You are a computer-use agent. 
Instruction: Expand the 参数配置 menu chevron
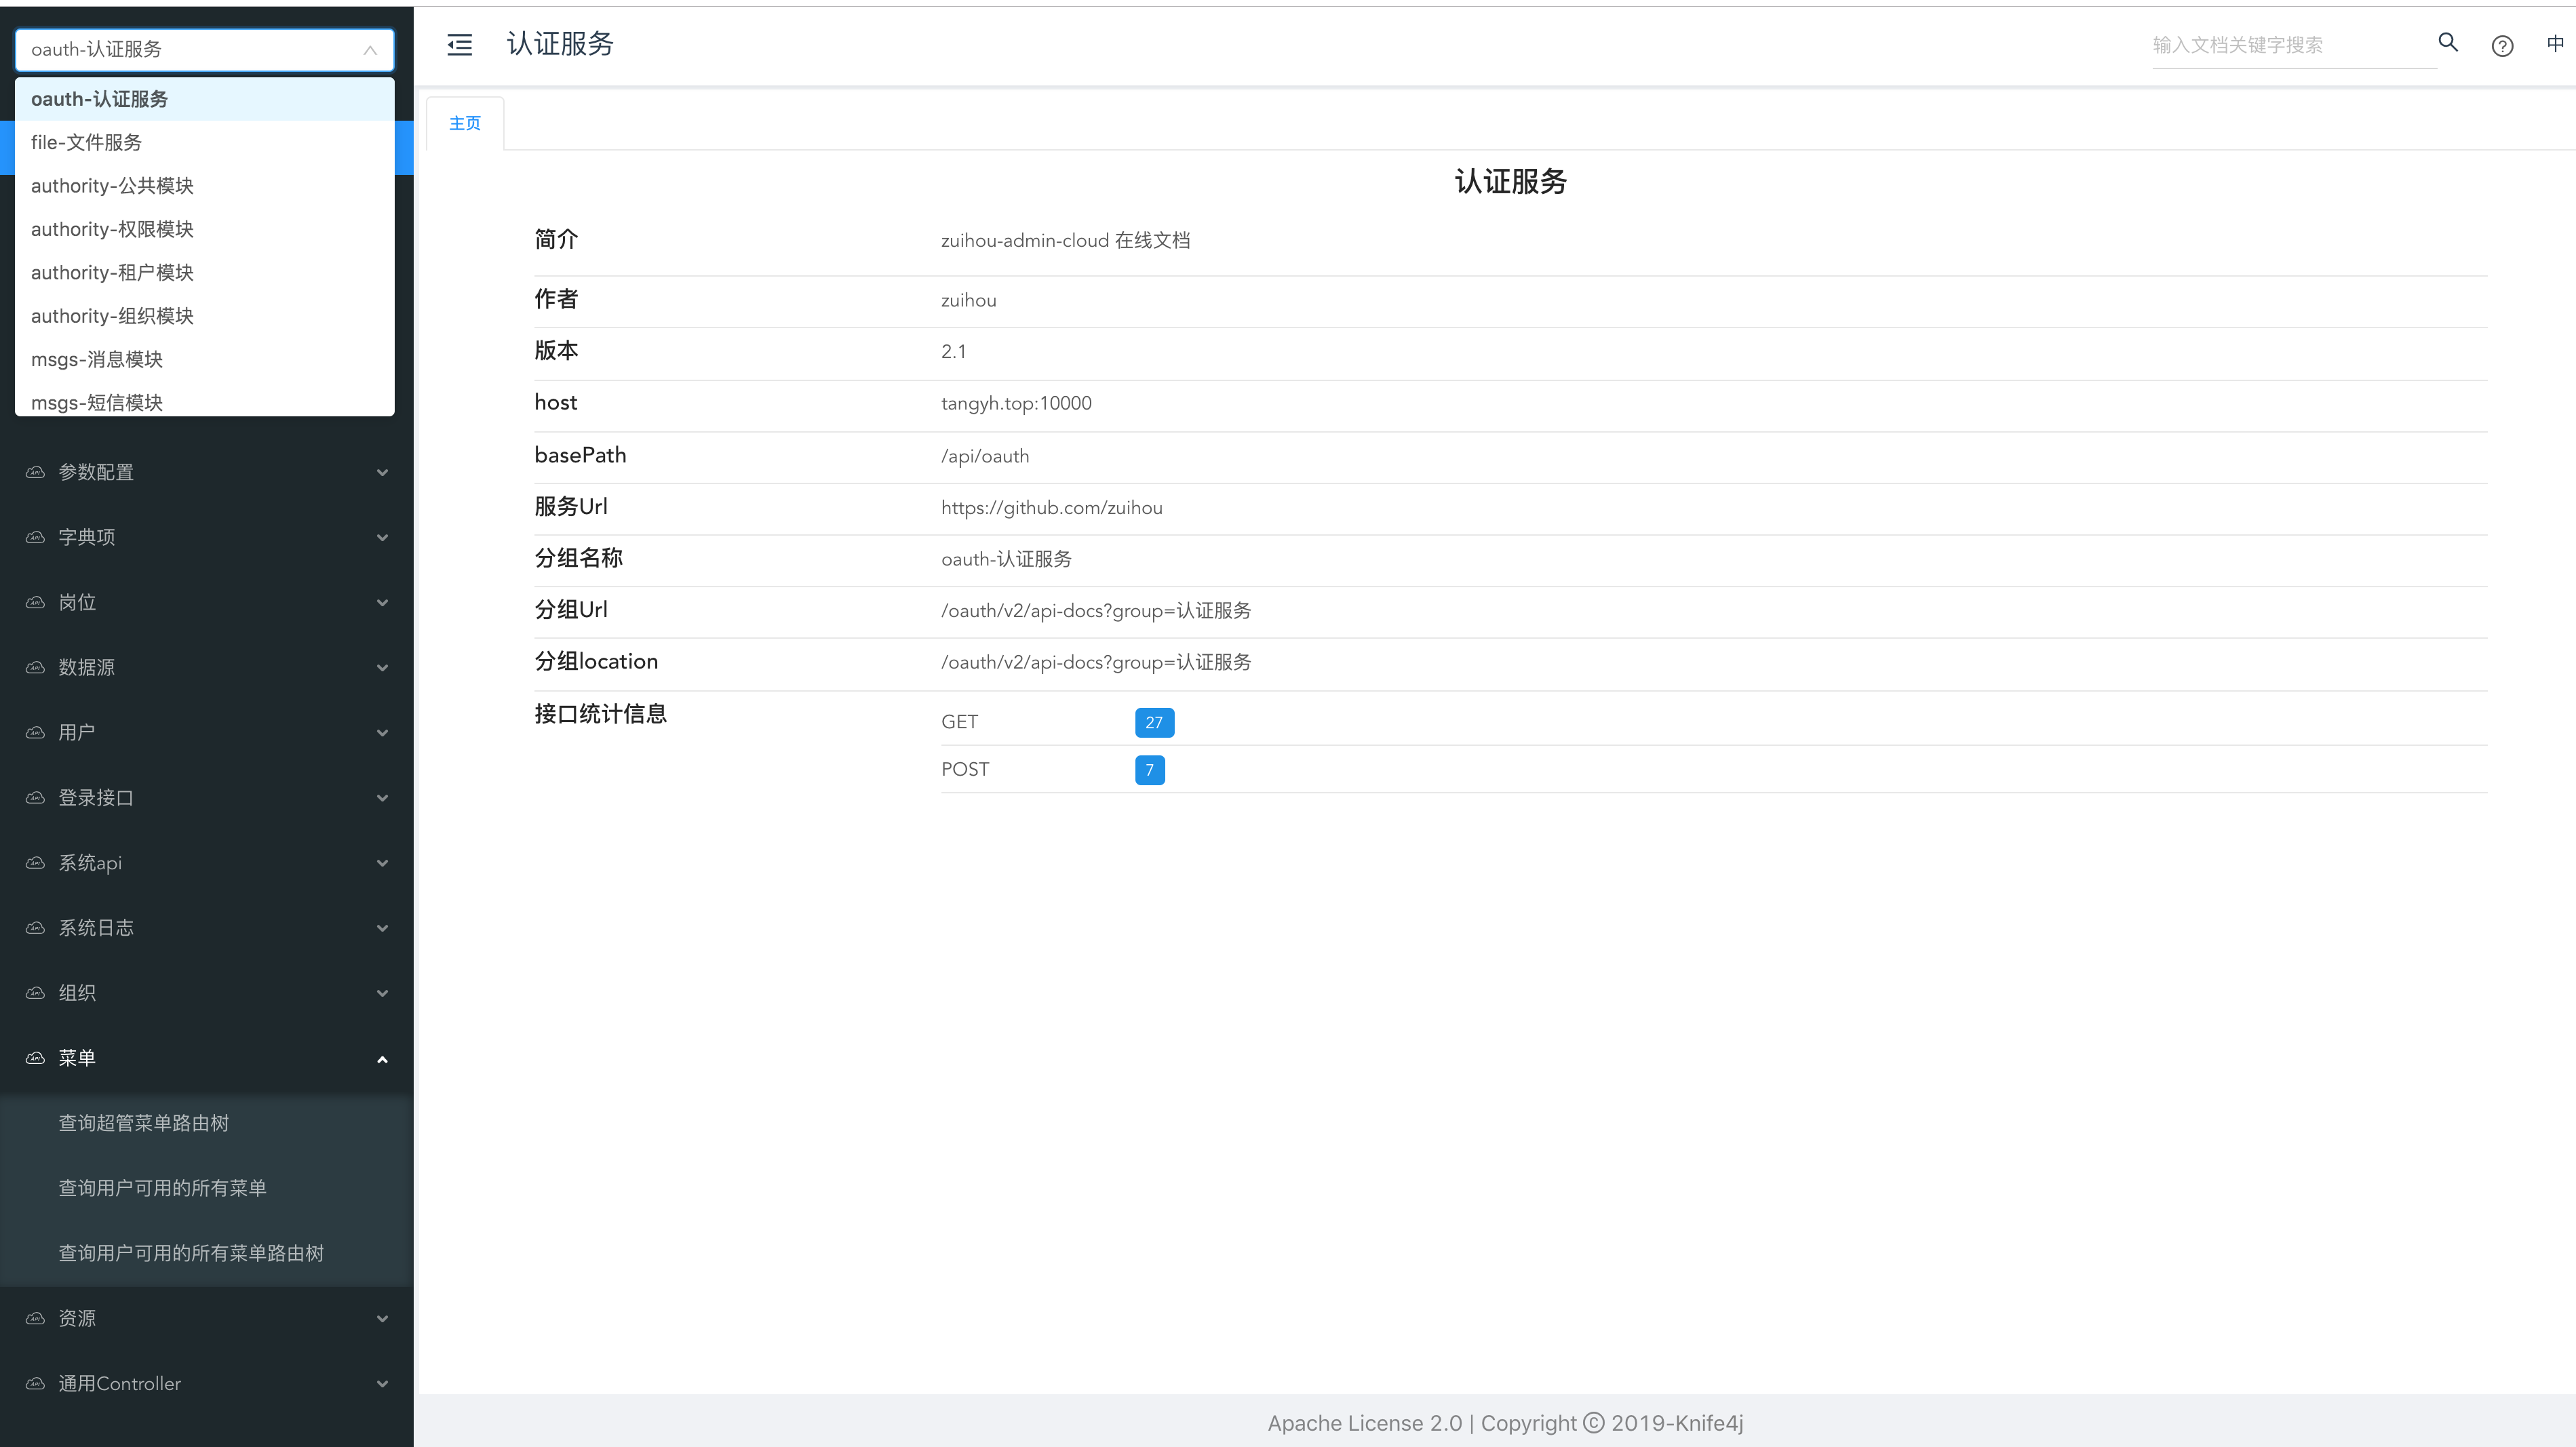[382, 472]
